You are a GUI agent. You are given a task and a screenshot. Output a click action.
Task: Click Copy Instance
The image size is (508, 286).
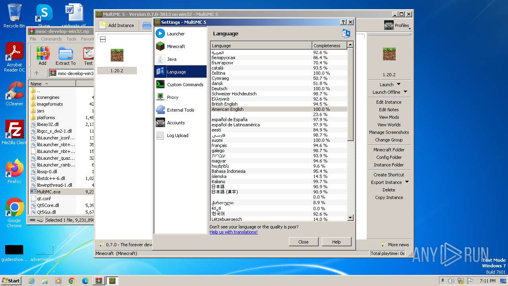point(389,197)
